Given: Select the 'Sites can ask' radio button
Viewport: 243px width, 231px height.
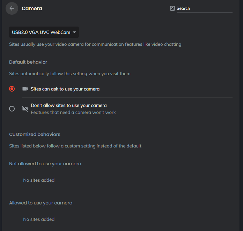Looking at the screenshot, I should coord(12,89).
